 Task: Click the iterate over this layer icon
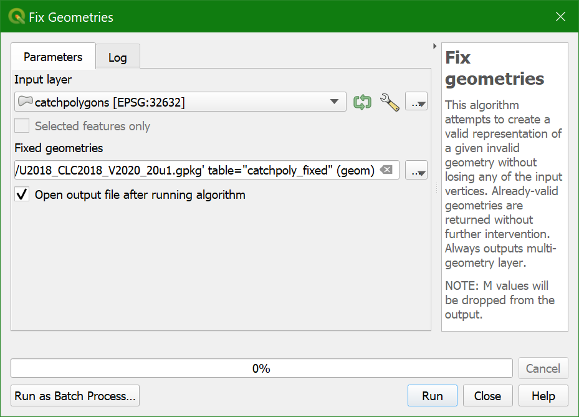tap(362, 102)
